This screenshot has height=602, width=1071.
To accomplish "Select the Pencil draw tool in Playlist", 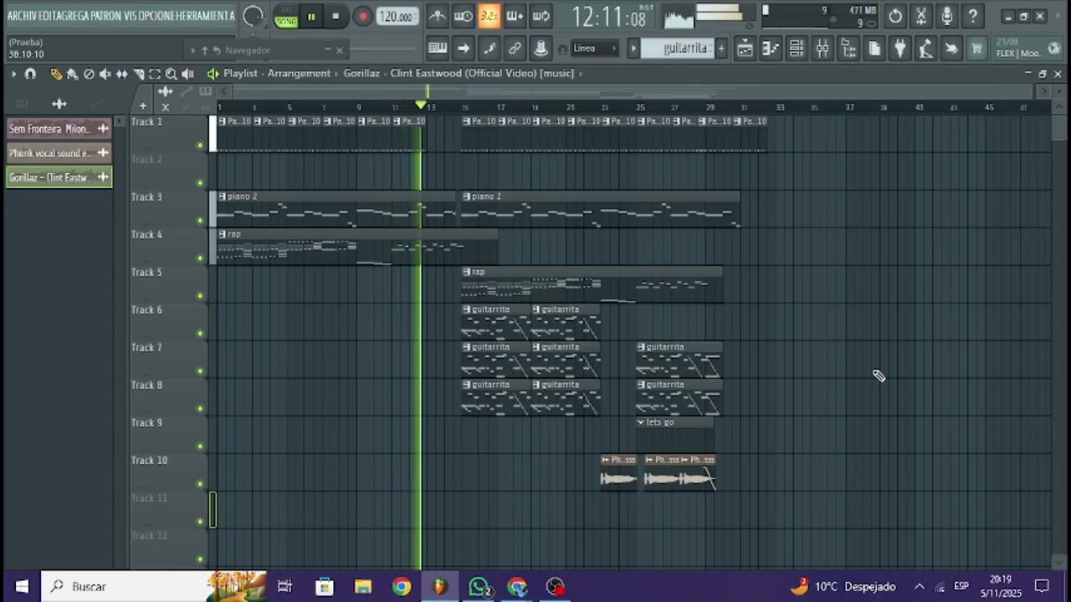I will (55, 74).
